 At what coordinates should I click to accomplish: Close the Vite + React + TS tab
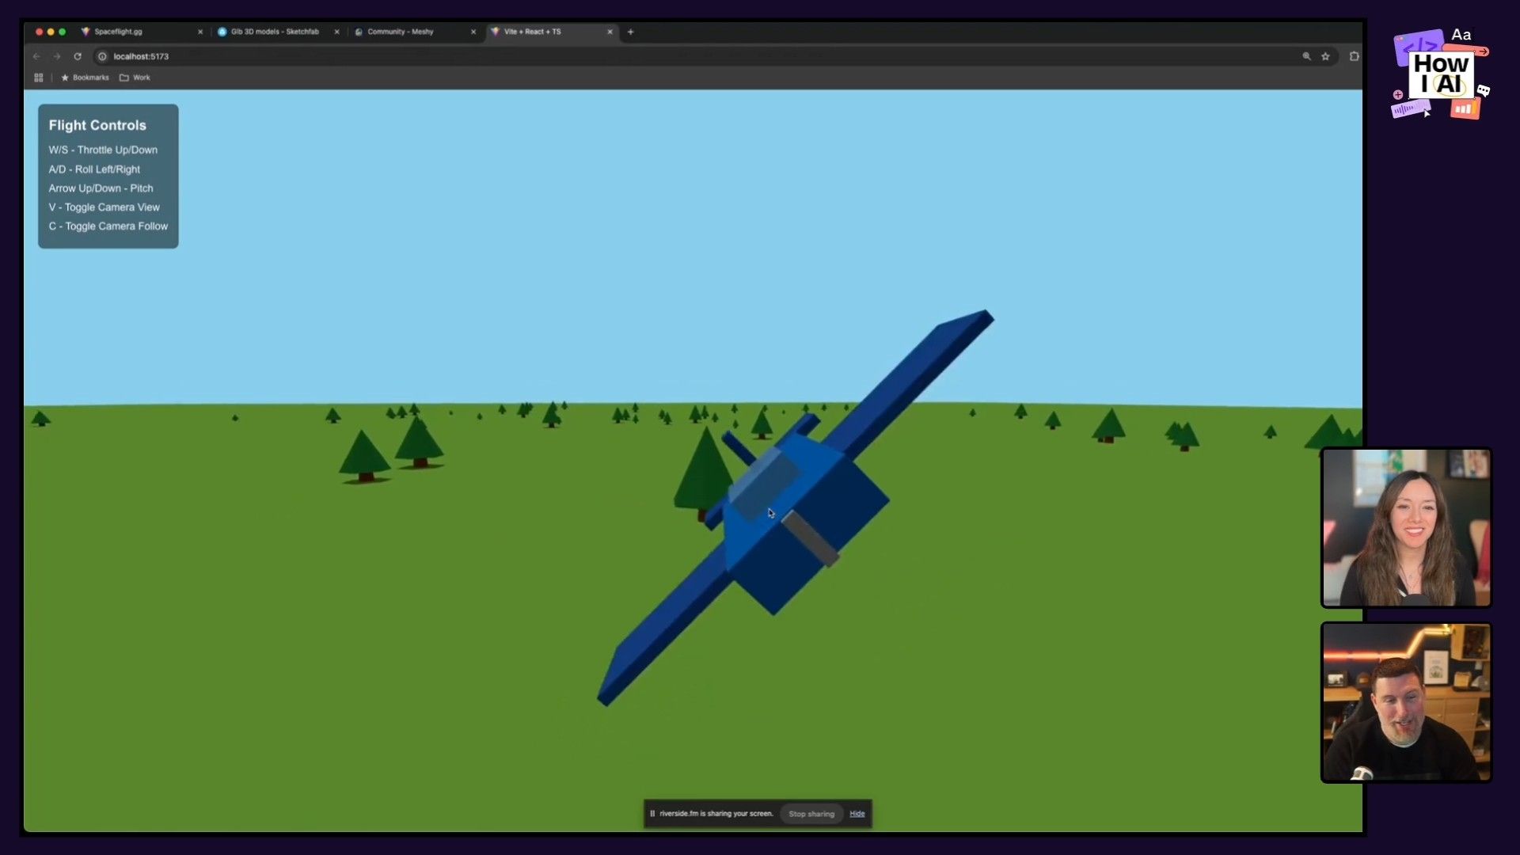point(610,32)
